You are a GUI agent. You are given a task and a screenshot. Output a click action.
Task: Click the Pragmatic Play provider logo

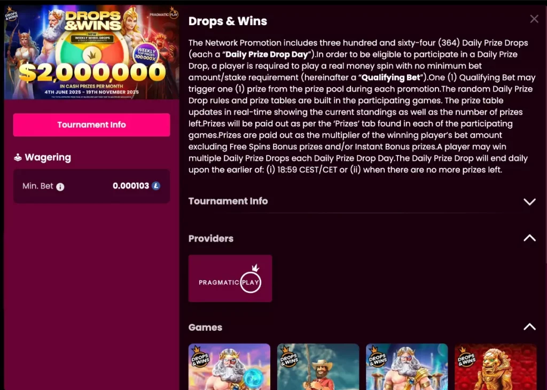pos(230,278)
